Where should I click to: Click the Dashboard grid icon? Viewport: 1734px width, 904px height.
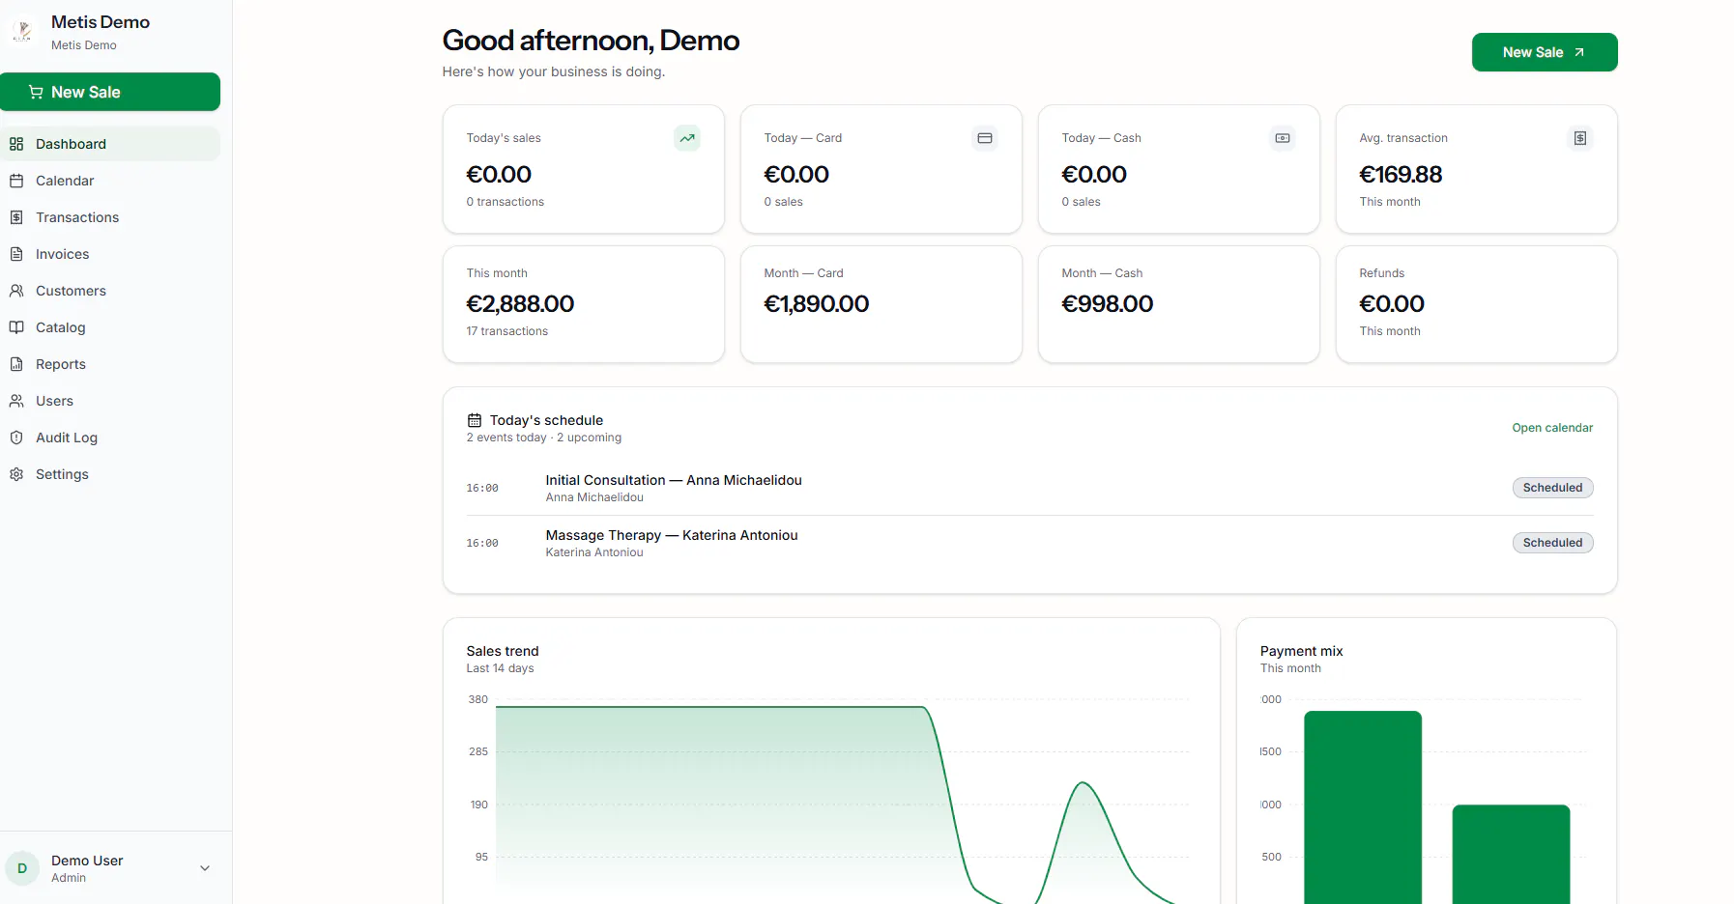pyautogui.click(x=16, y=144)
